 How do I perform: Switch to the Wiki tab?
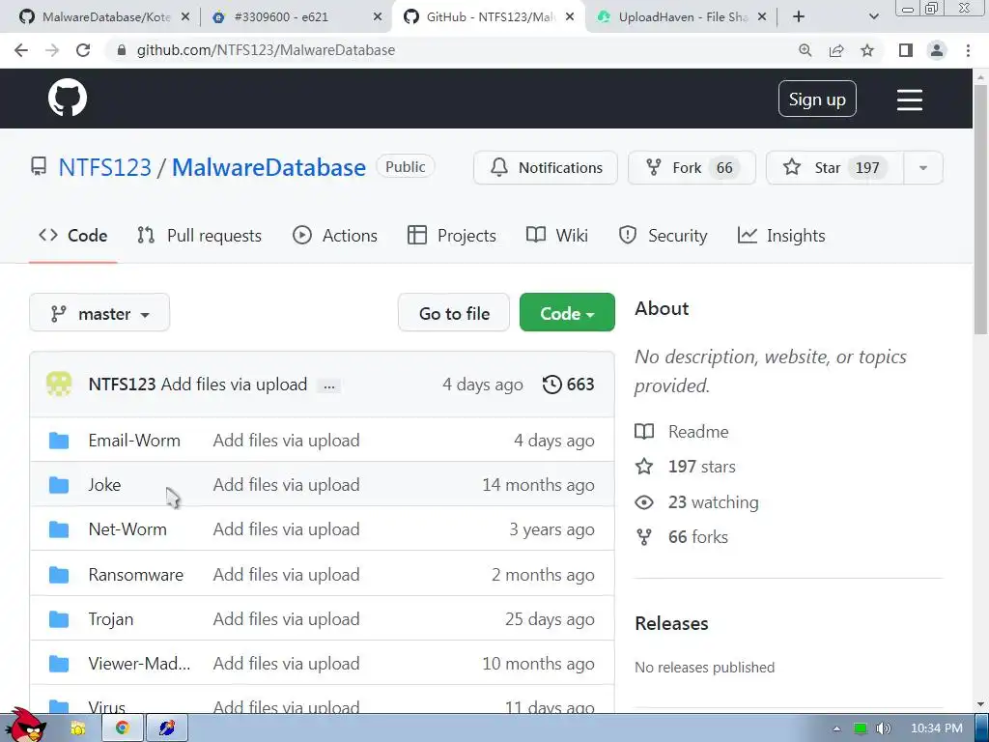point(557,236)
